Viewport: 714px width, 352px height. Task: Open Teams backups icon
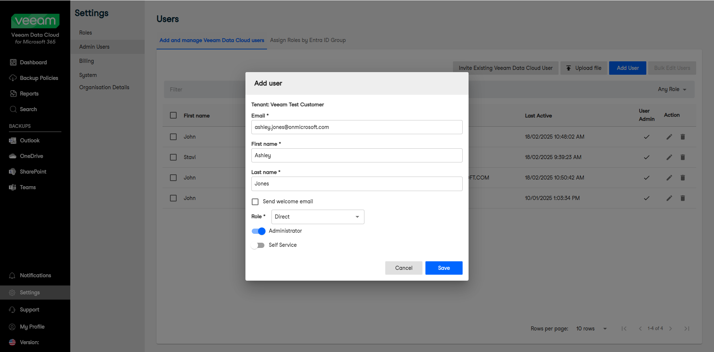pos(13,187)
